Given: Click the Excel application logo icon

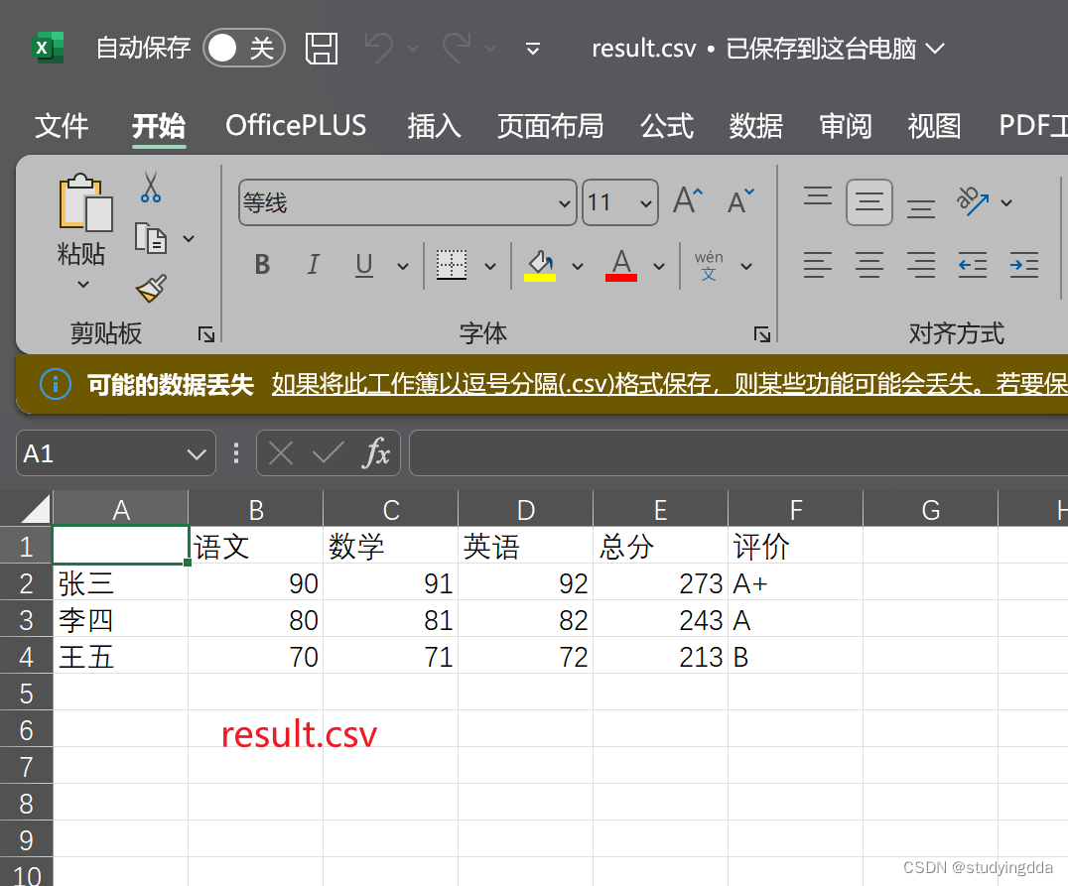Looking at the screenshot, I should [x=49, y=48].
